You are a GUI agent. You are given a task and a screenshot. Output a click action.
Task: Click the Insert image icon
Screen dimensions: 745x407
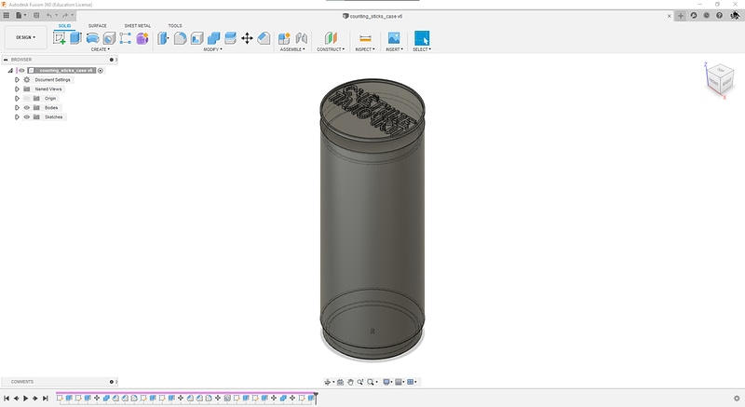[x=394, y=37]
